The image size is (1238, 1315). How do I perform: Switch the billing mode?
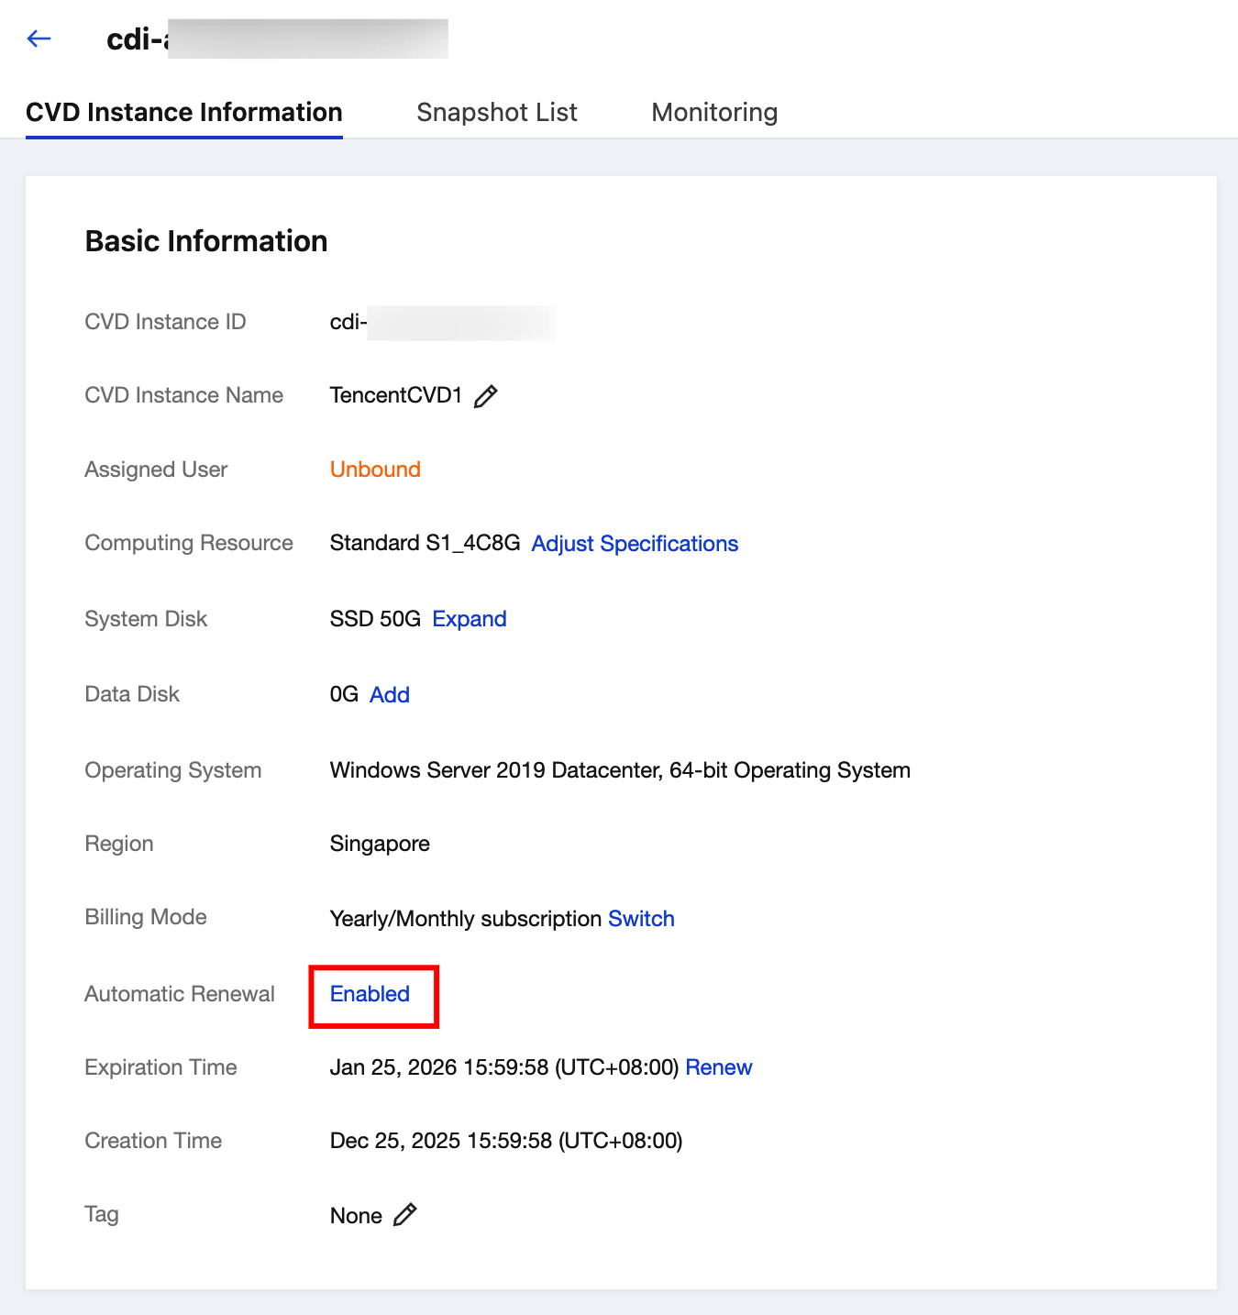[x=641, y=919]
